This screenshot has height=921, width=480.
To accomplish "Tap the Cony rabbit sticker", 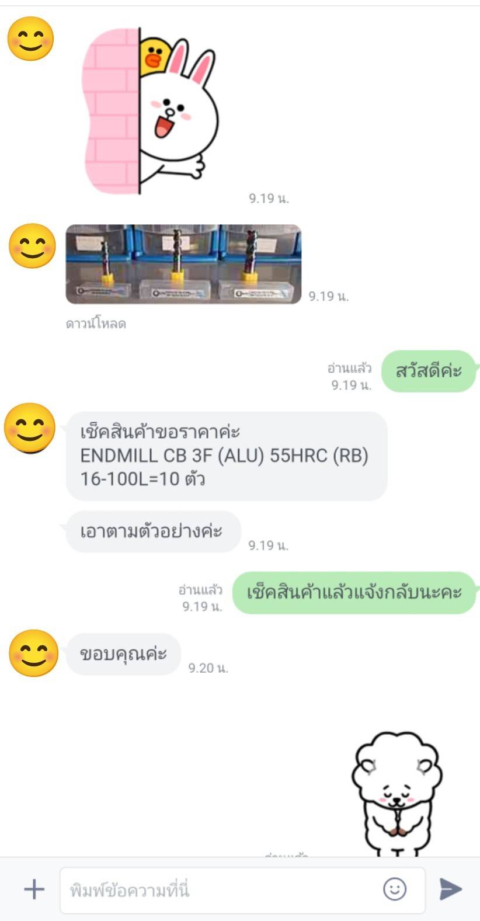I will [x=150, y=111].
